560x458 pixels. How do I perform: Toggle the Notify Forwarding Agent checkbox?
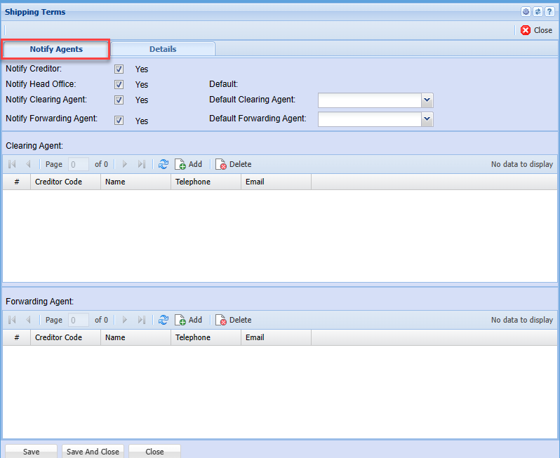[119, 121]
